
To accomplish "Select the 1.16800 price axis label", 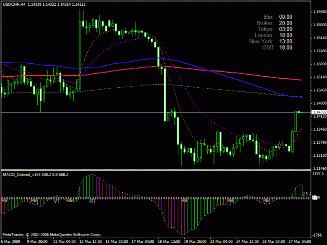I will click(x=320, y=64).
